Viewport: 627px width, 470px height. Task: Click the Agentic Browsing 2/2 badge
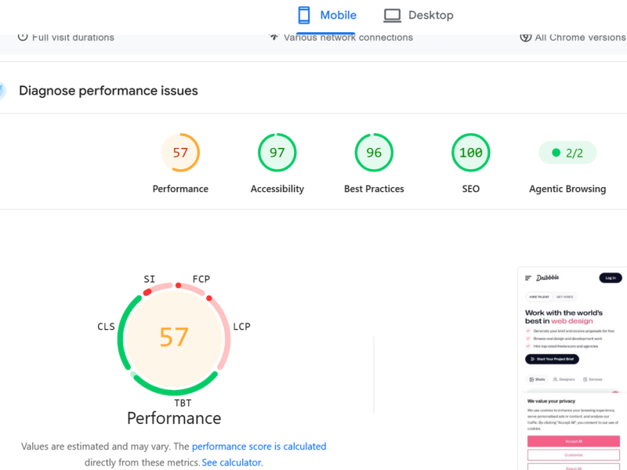pos(567,153)
